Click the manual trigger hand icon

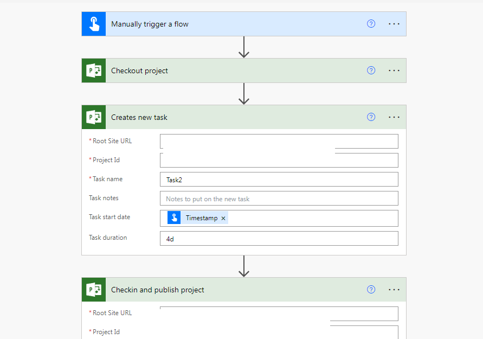click(x=93, y=23)
